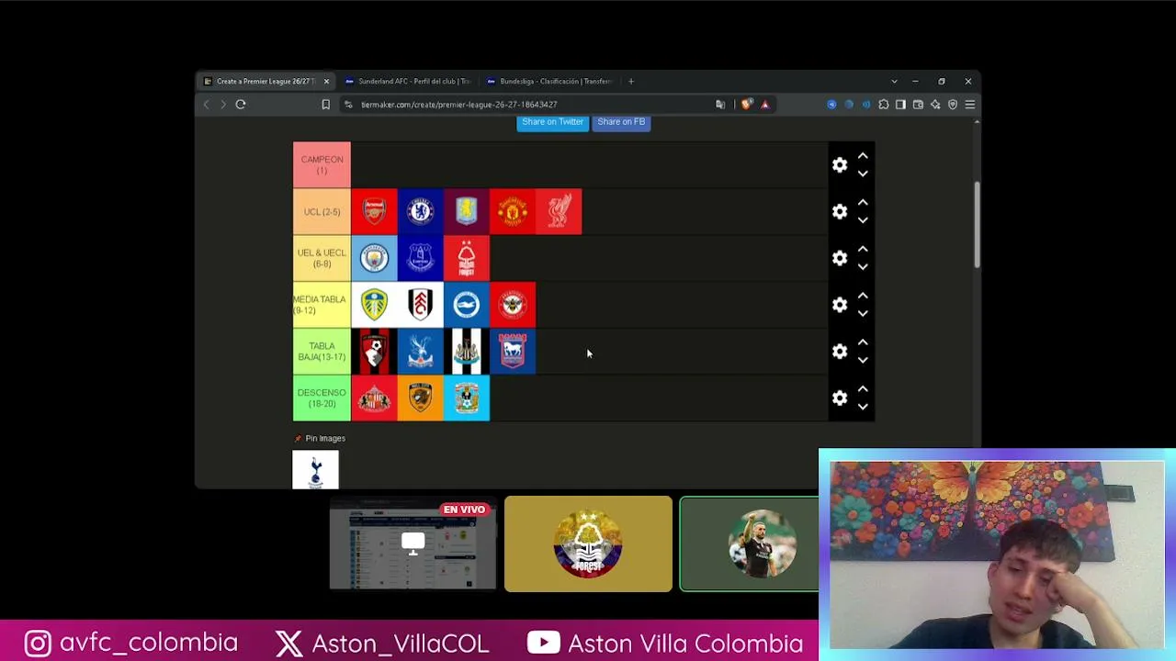Move the TABLA BAJA row up

(x=863, y=342)
